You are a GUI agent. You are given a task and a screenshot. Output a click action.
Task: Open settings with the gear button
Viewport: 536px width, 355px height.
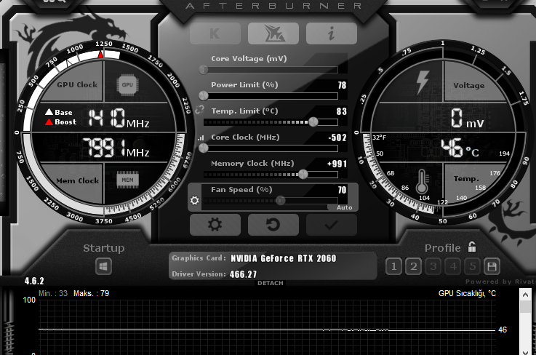(215, 225)
